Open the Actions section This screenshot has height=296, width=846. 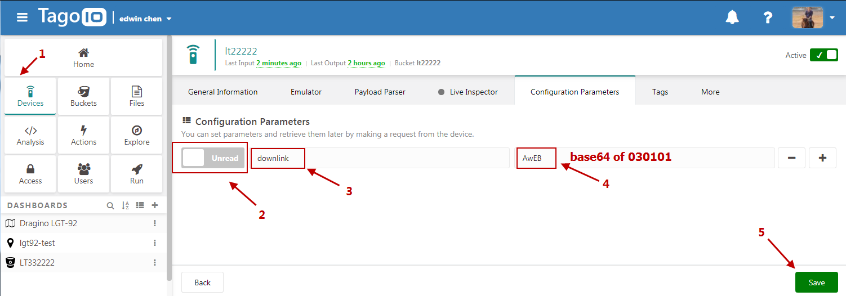point(83,135)
